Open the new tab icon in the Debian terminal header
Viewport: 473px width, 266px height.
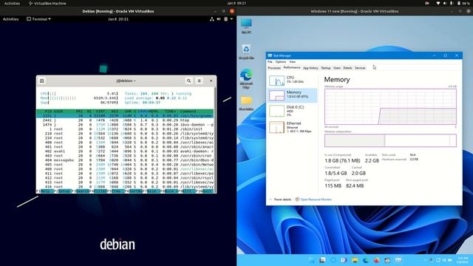(42, 81)
